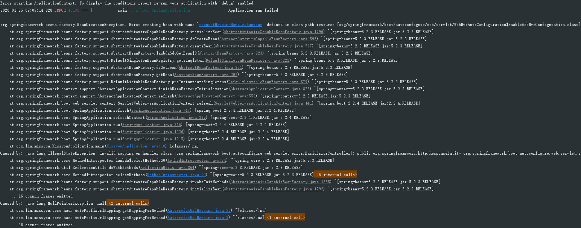The width and height of the screenshot is (581, 228).
Task: Expand the '2 internal calls' fold
Action: click(x=128, y=203)
